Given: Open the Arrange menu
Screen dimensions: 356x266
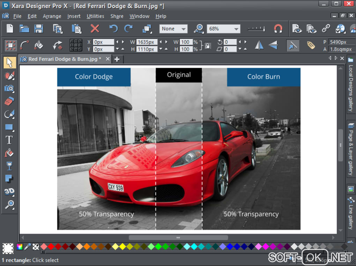Looking at the screenshot, I should tap(52, 16).
